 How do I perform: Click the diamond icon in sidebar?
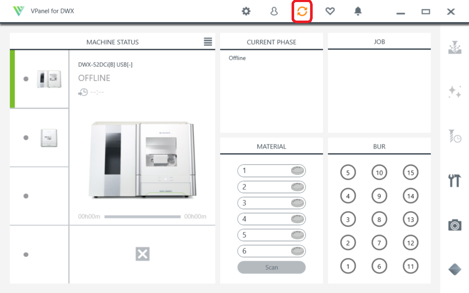click(x=455, y=269)
